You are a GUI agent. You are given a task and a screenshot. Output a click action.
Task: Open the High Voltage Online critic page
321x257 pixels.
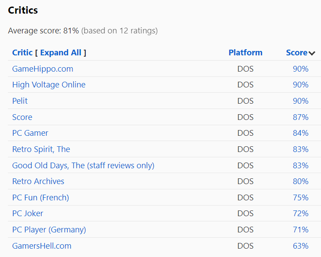point(49,85)
